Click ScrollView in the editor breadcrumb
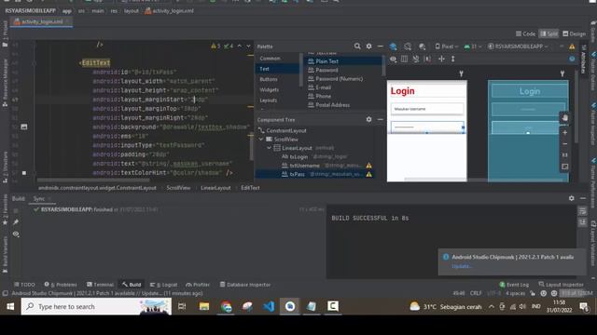The width and height of the screenshot is (597, 335). pyautogui.click(x=178, y=188)
